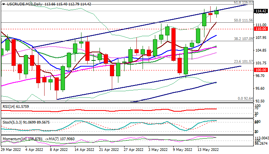The image size is (269, 154).
Task: Click the red 100.00 price level label
Action: click(x=261, y=70)
